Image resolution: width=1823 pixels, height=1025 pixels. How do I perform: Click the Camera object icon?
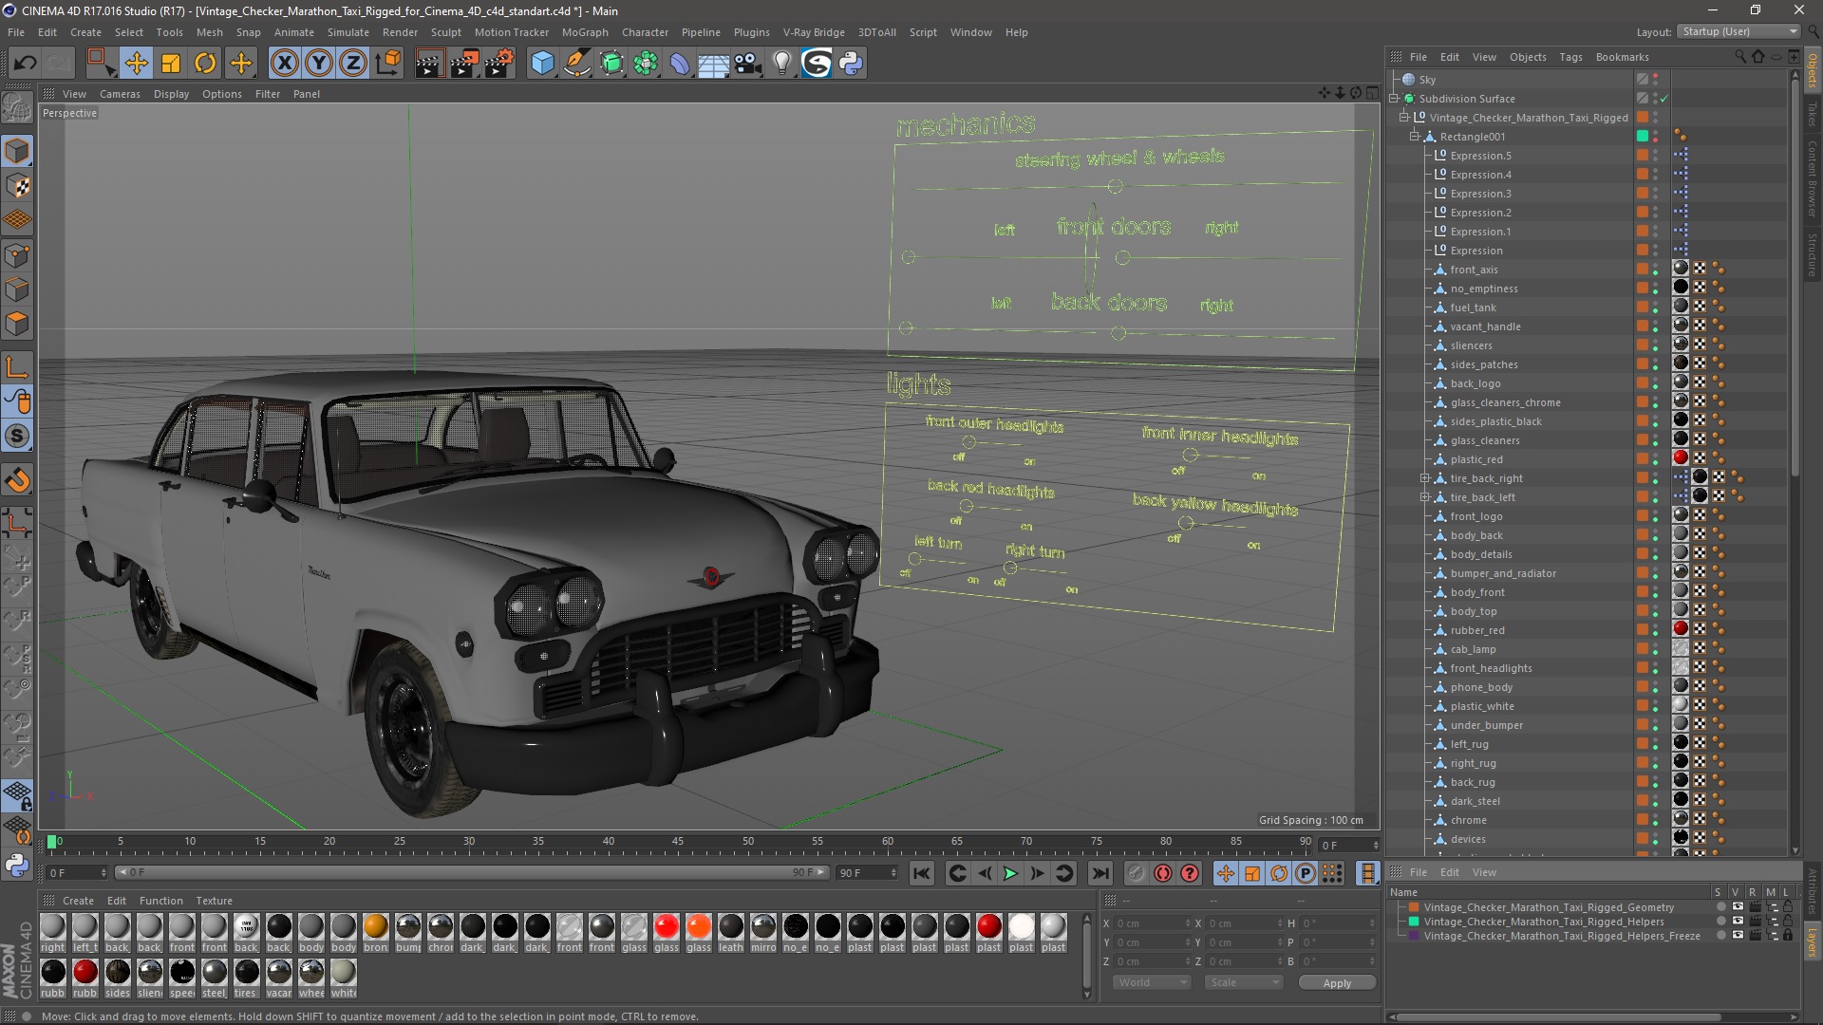pyautogui.click(x=748, y=64)
